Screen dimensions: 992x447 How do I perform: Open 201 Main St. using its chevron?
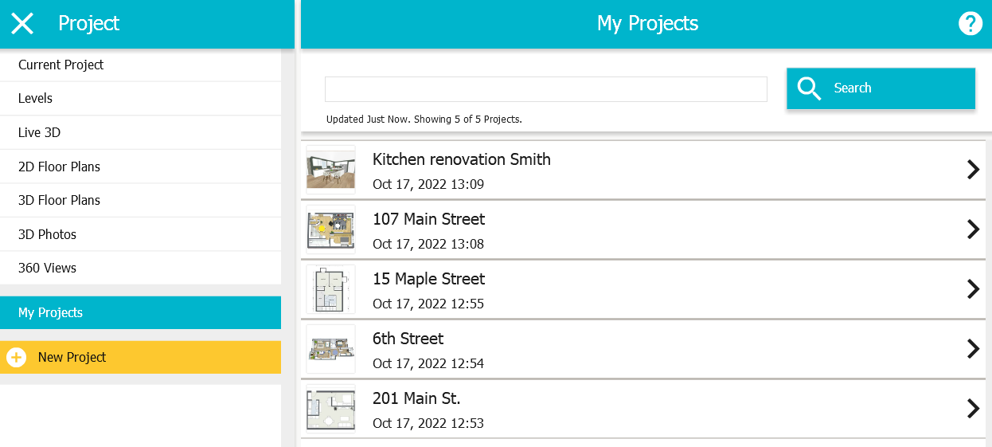pyautogui.click(x=973, y=409)
